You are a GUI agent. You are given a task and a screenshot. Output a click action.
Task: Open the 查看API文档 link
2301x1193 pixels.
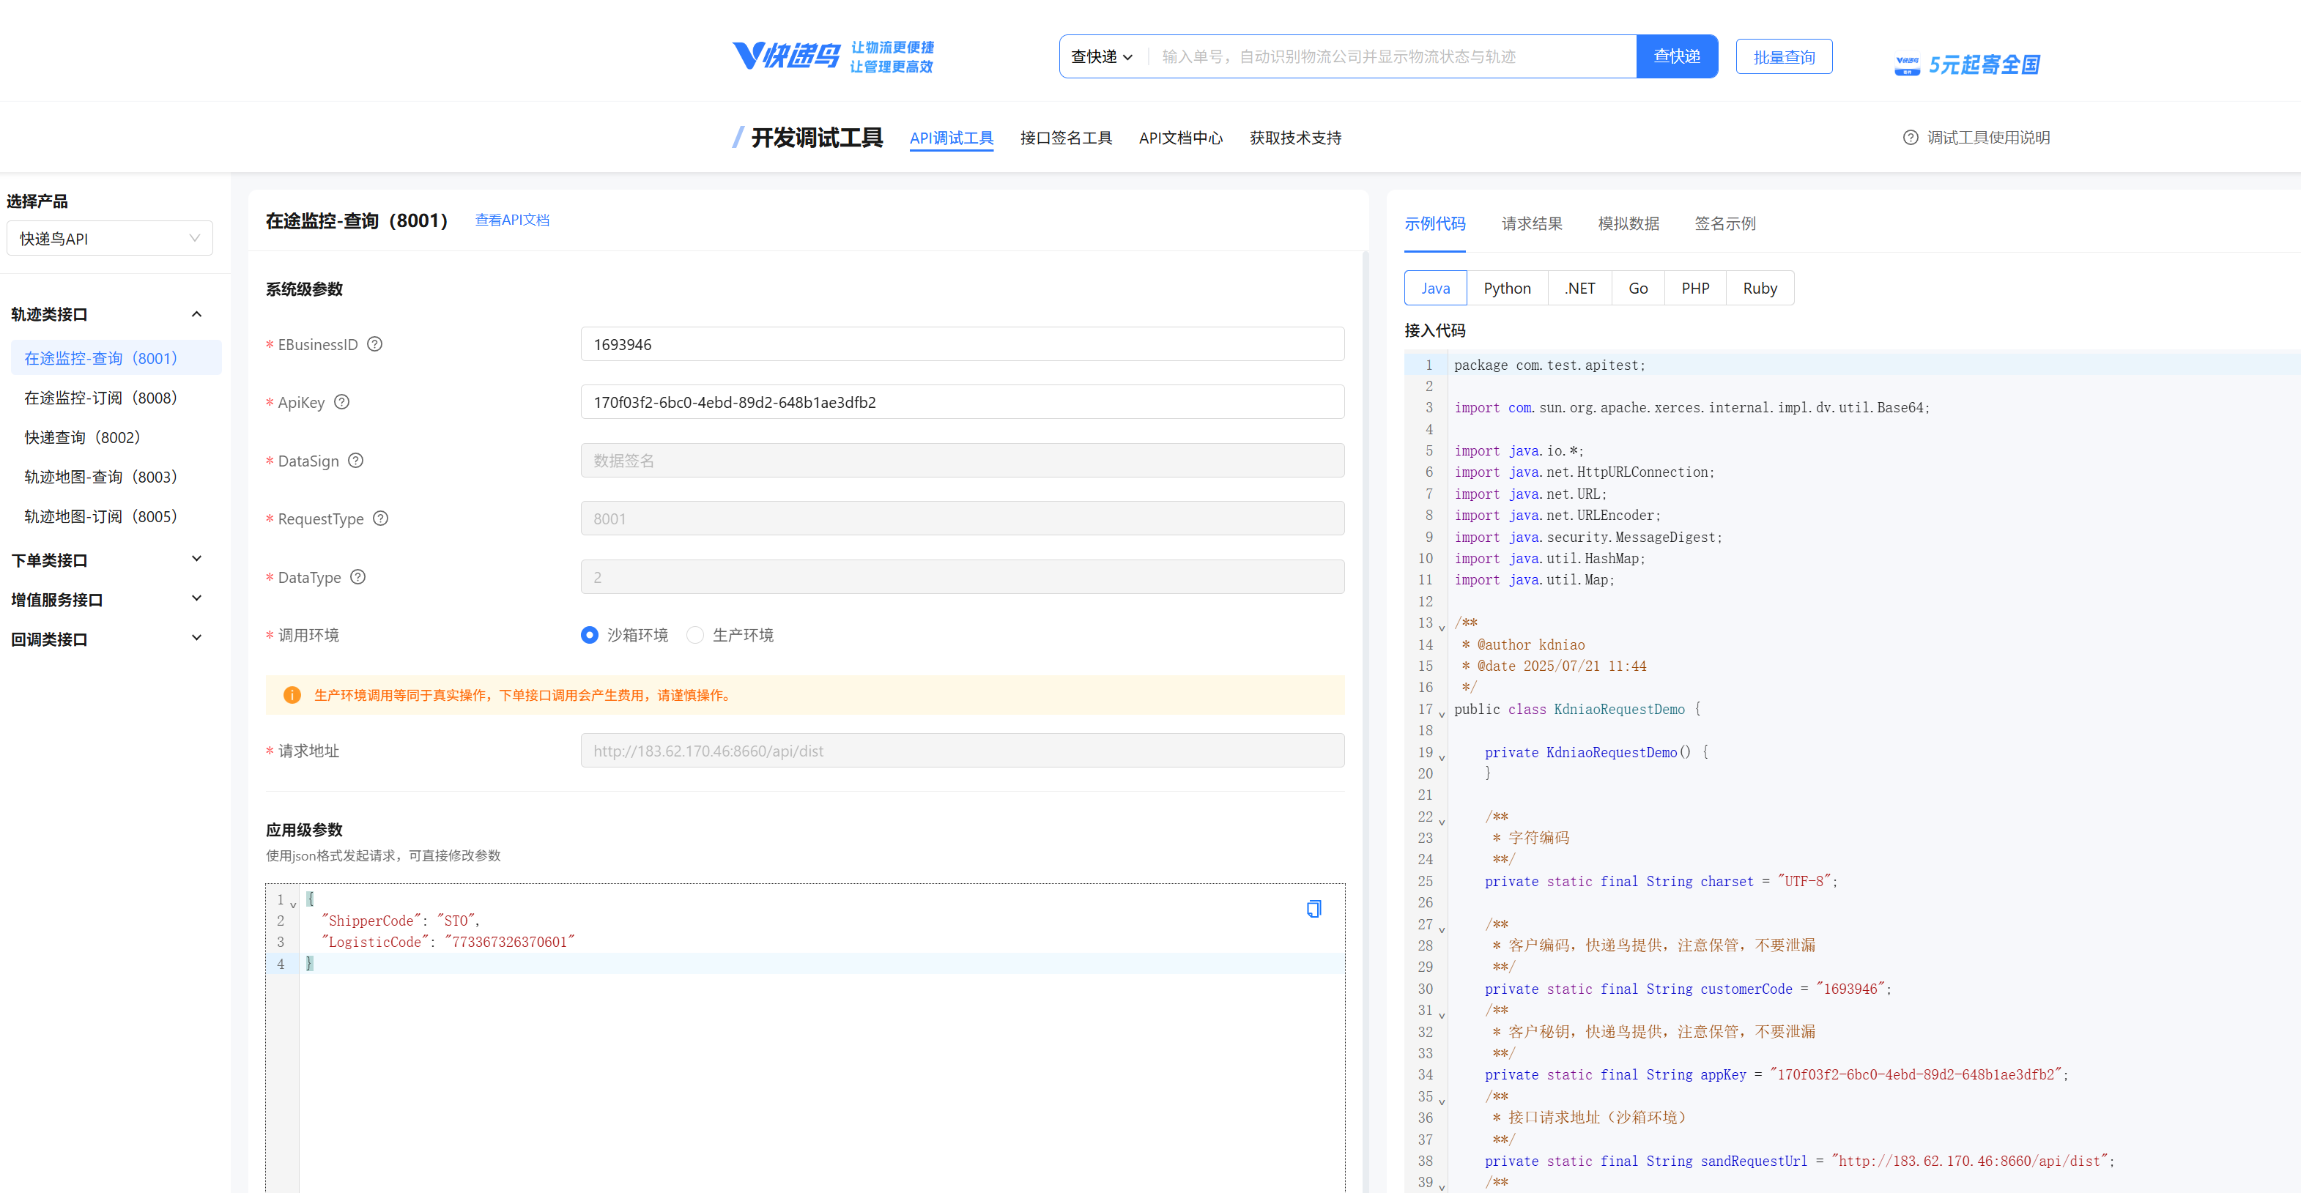[x=512, y=220]
